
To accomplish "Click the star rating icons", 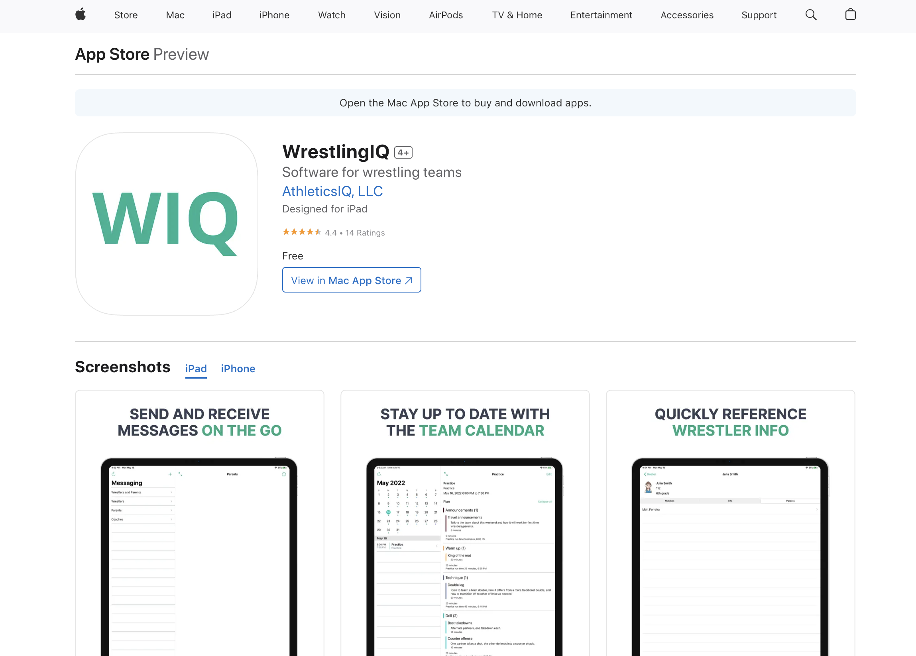I will [x=302, y=232].
